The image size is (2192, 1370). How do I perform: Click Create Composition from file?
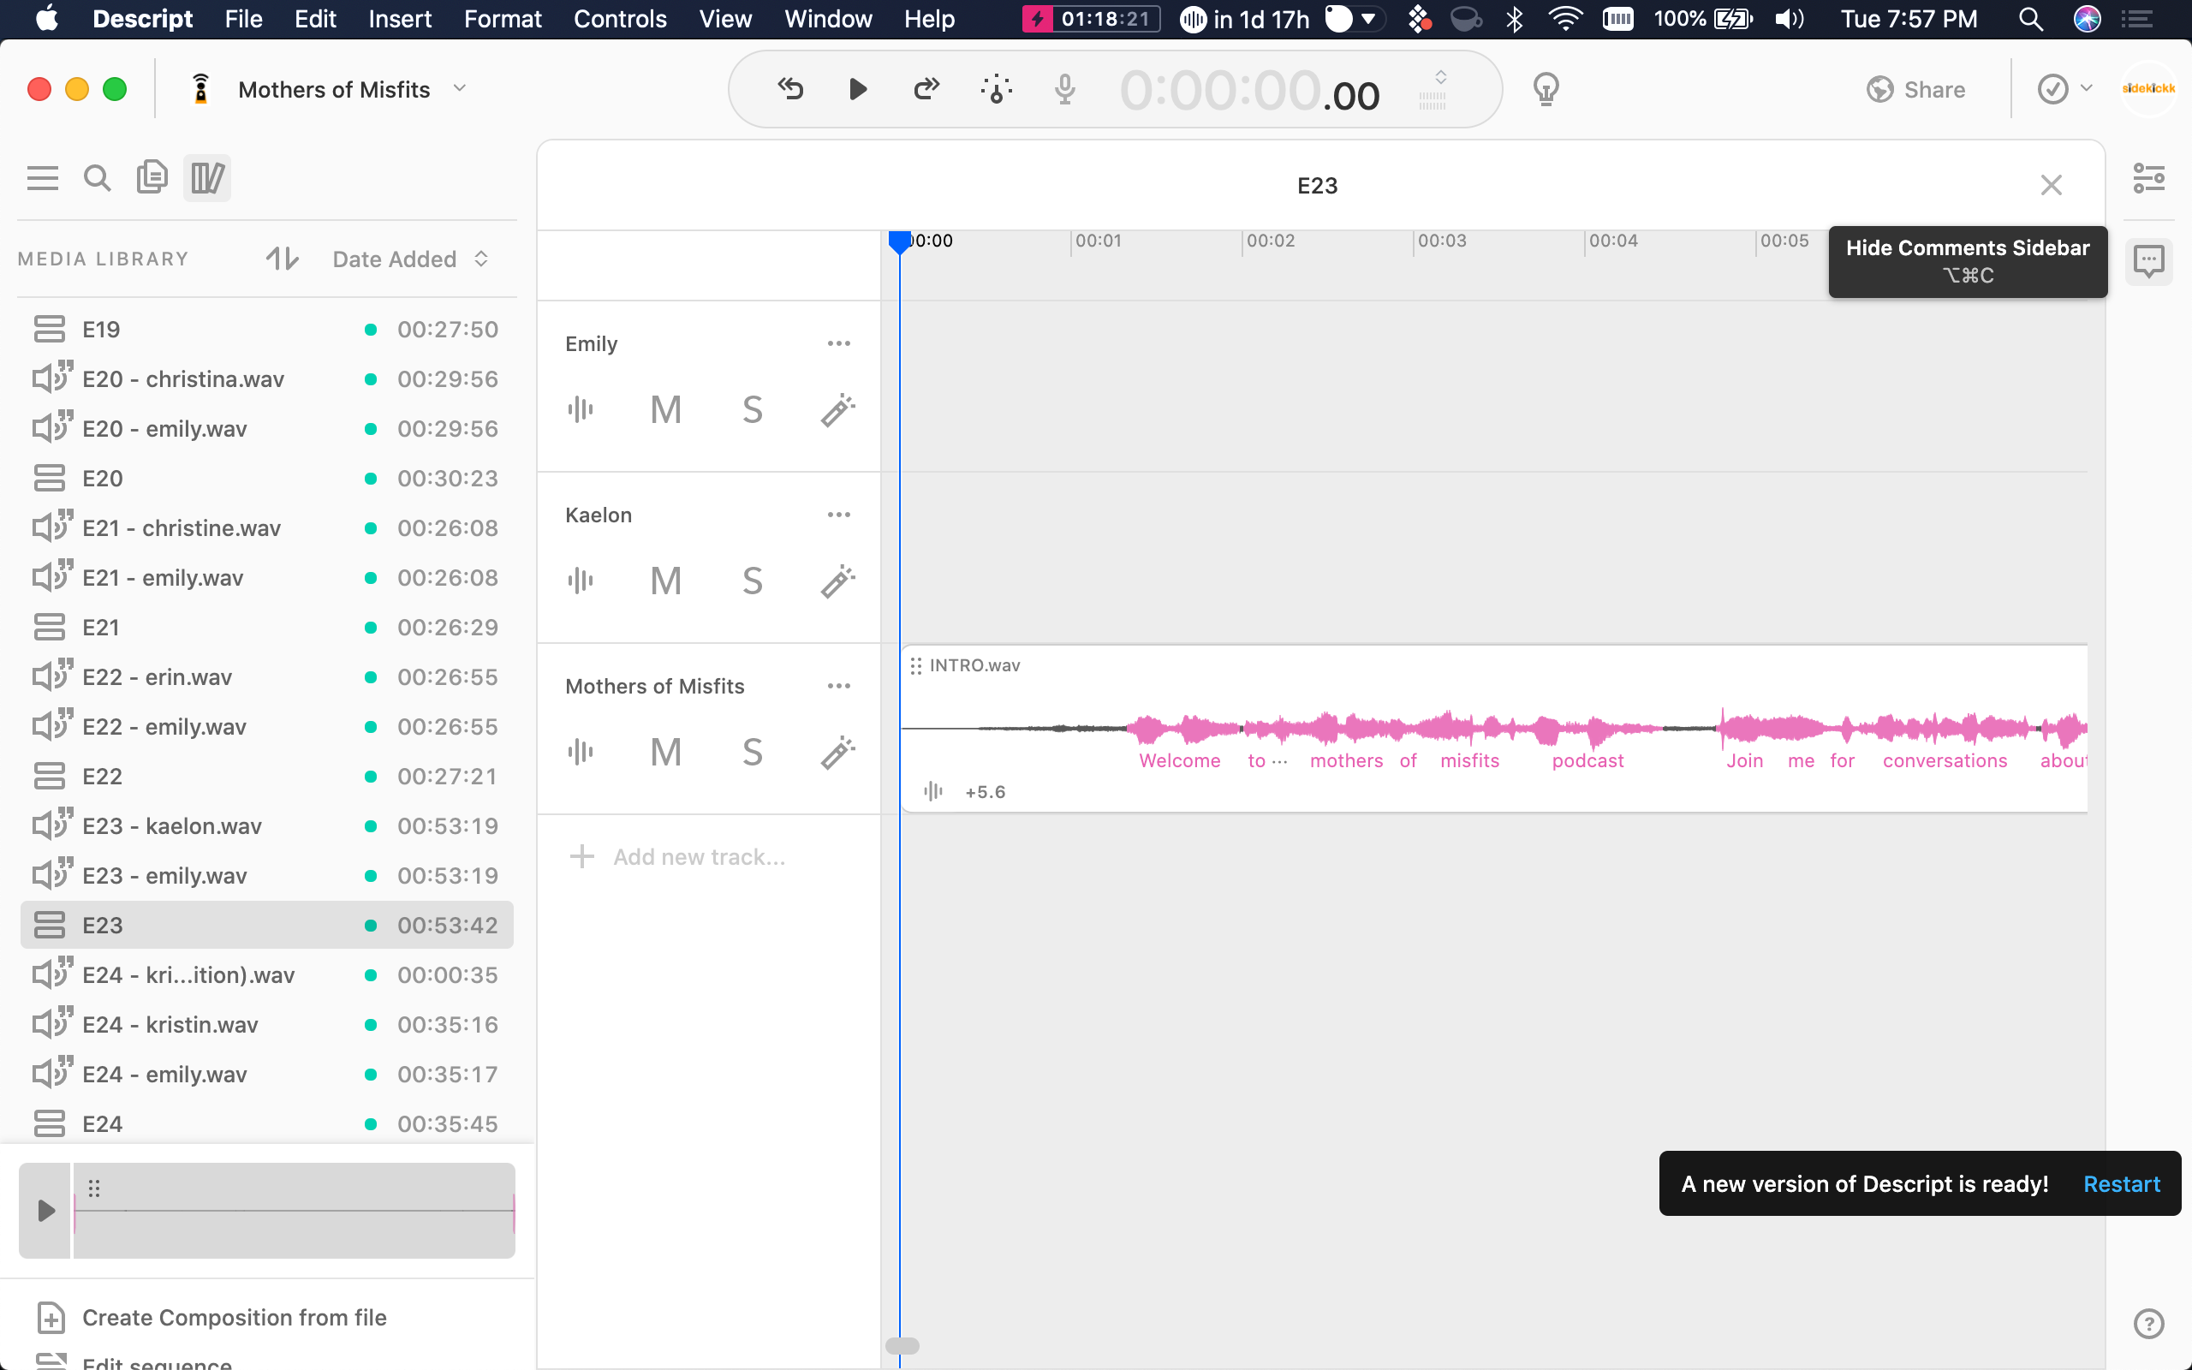click(x=234, y=1318)
